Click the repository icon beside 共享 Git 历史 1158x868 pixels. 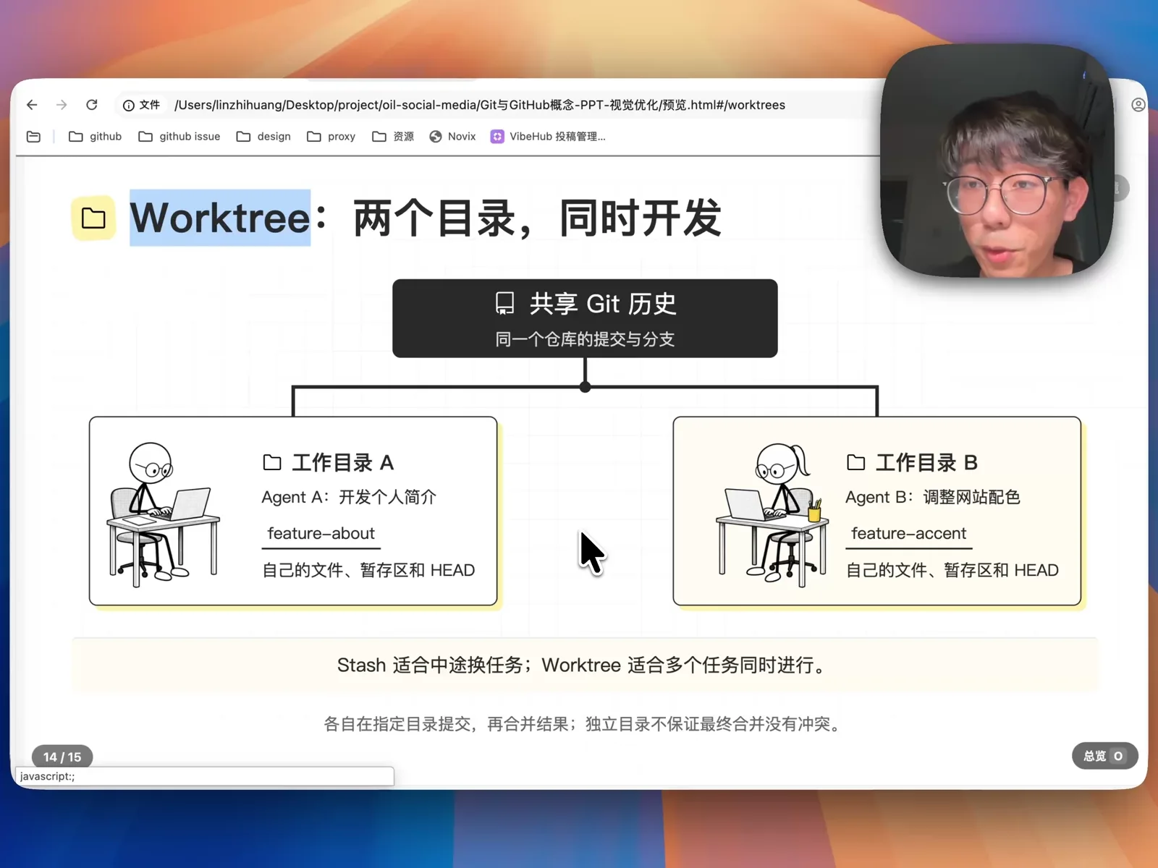[x=504, y=303]
